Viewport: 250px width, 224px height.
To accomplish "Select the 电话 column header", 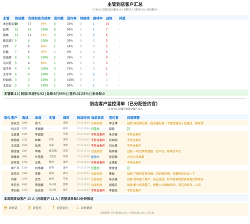I will point(25,117).
